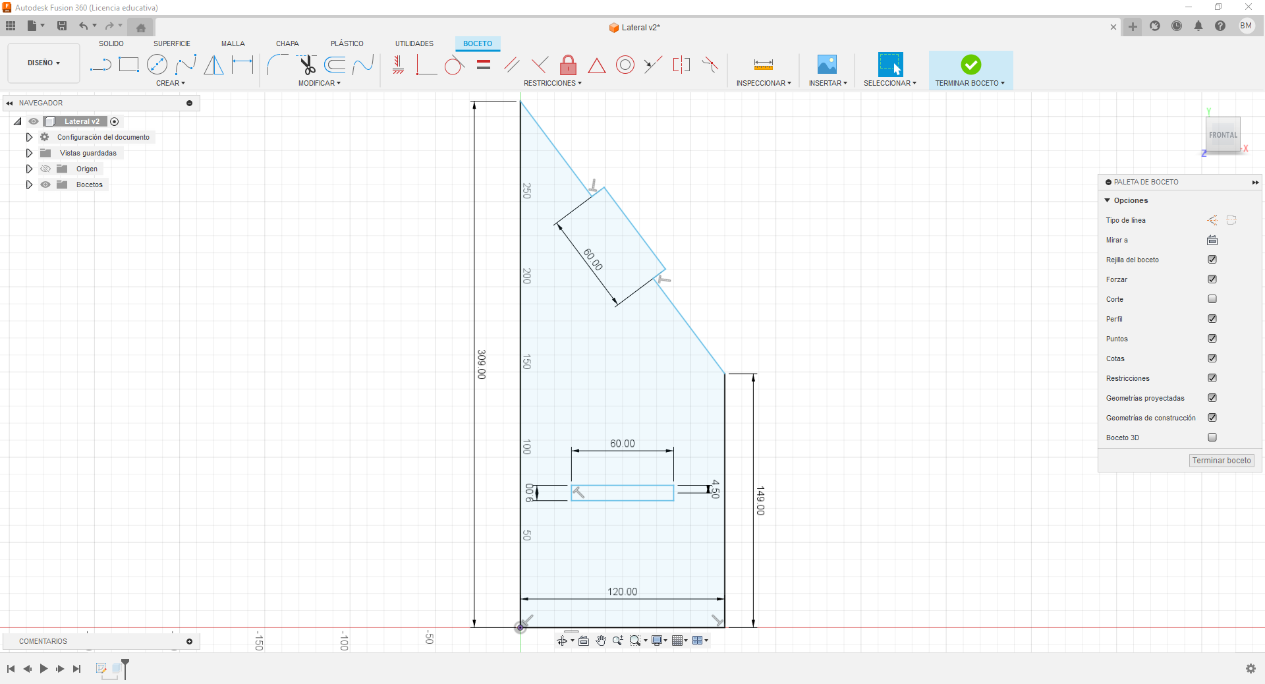Screen dimensions: 1265x684
Task: Select the Mirror sketch tool
Action: tap(213, 65)
